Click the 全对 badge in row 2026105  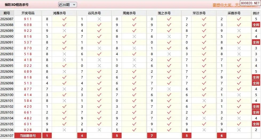(256, 124)
